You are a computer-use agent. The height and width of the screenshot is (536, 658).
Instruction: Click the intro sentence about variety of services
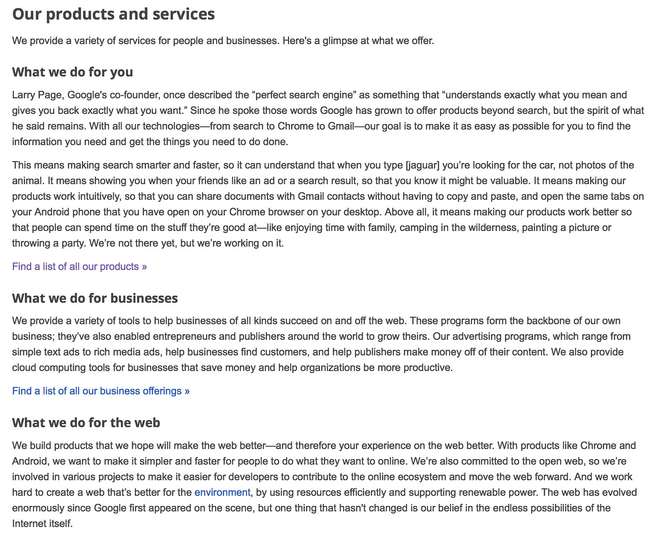[223, 41]
